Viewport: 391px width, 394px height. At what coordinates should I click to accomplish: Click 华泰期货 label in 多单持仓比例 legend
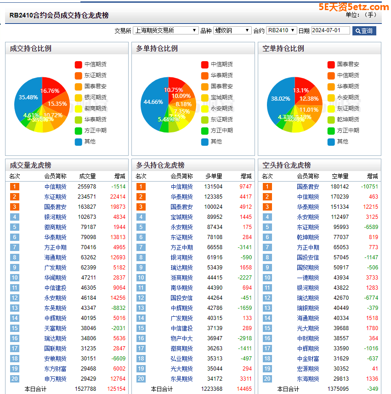(x=222, y=75)
